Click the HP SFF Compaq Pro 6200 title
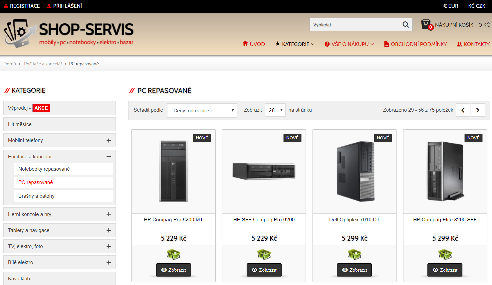Screen dimensions: 492x285 (264, 220)
